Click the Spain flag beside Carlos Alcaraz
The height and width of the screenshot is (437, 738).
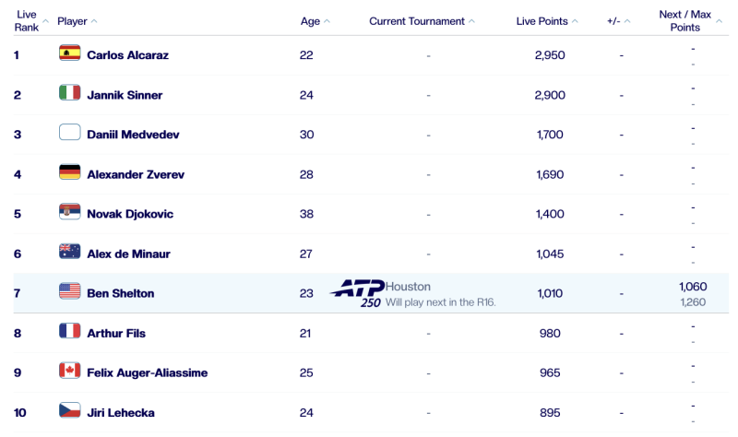pyautogui.click(x=70, y=53)
